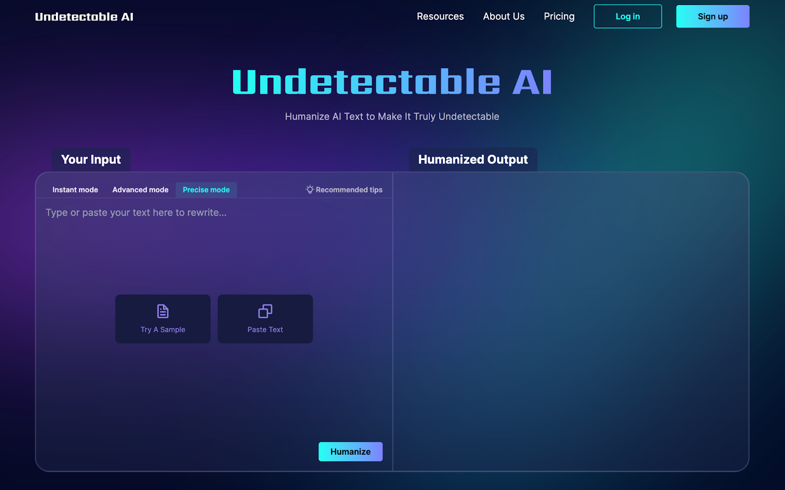
Task: Click the Humanized Output label
Action: pyautogui.click(x=472, y=159)
